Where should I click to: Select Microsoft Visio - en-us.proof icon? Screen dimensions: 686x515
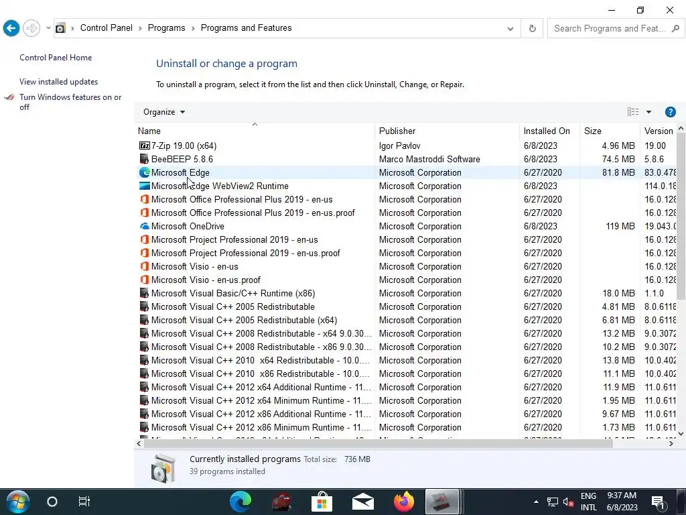[x=145, y=280]
